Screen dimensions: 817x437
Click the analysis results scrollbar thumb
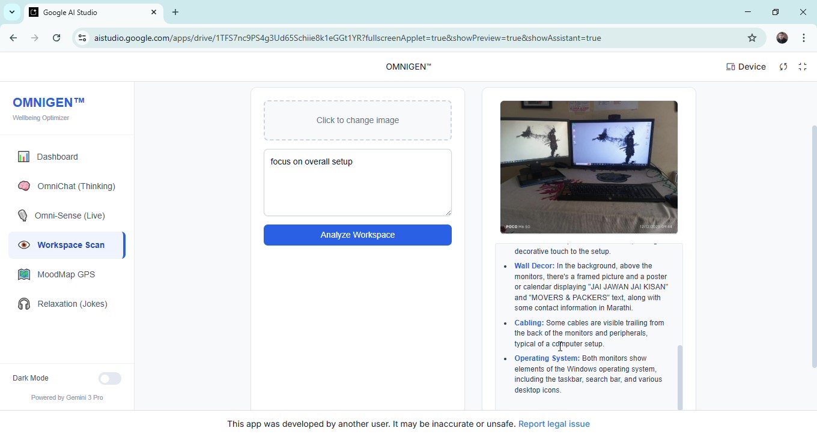coord(680,378)
